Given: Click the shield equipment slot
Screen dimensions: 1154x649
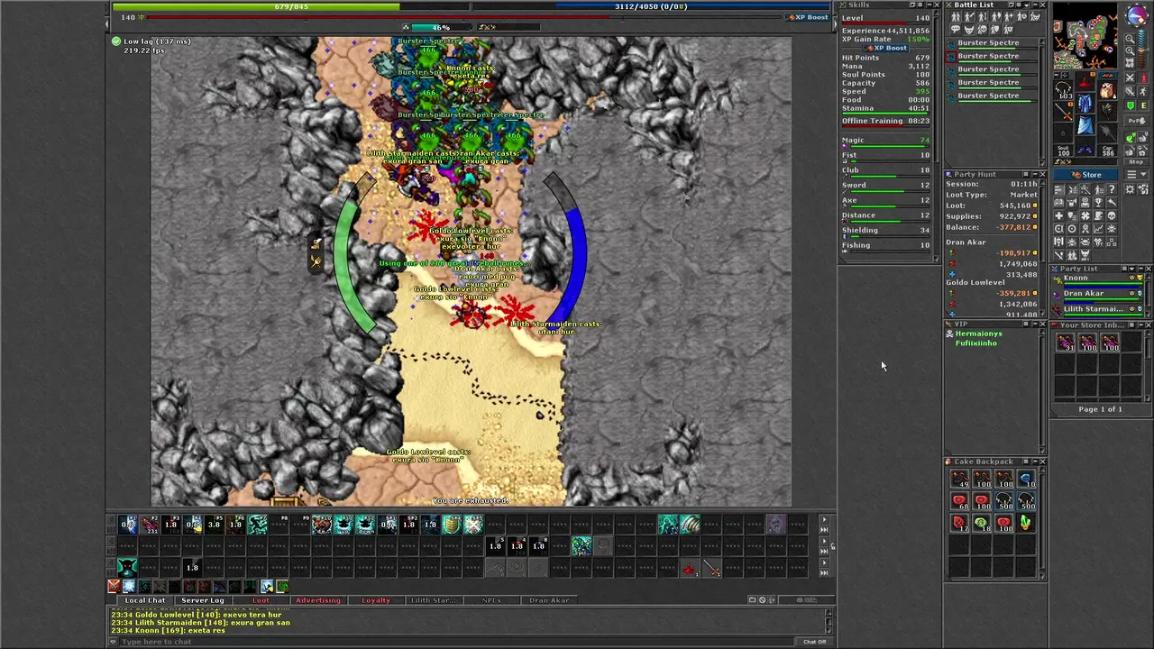Looking at the screenshot, I should 1108,111.
